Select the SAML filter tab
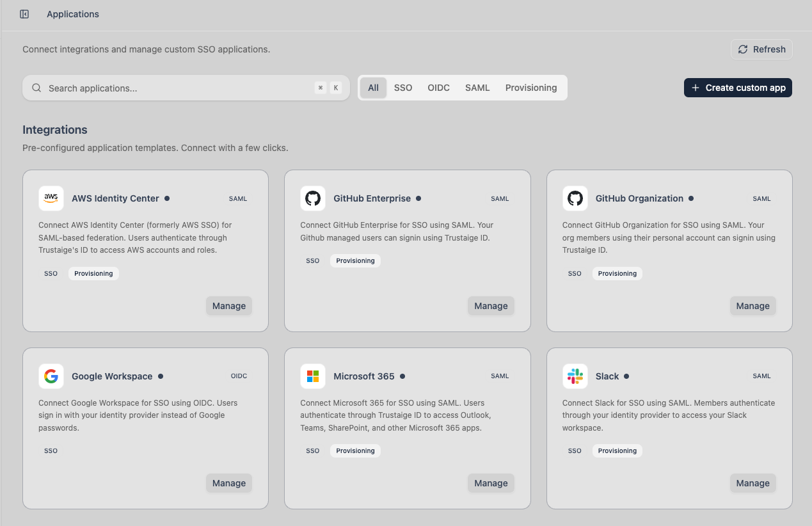812x526 pixels. coord(477,88)
